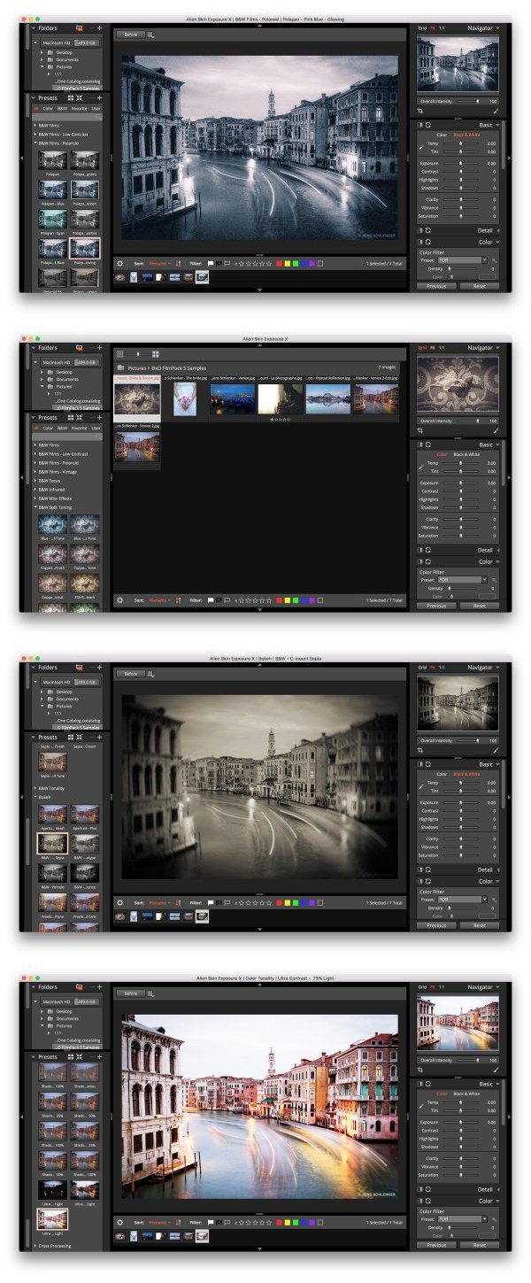Select the ballerina photo thumbnail in second window
531x1283 pixels.
[185, 398]
